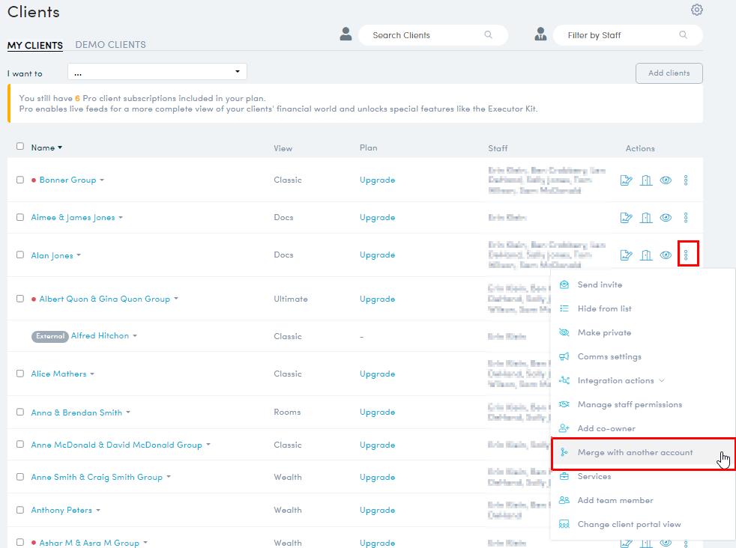This screenshot has height=548, width=736.
Task: Open three-dots menu for Bonner Group
Action: (x=686, y=180)
